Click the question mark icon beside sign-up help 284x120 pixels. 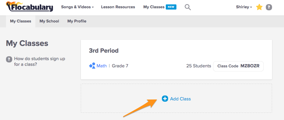coord(9,59)
